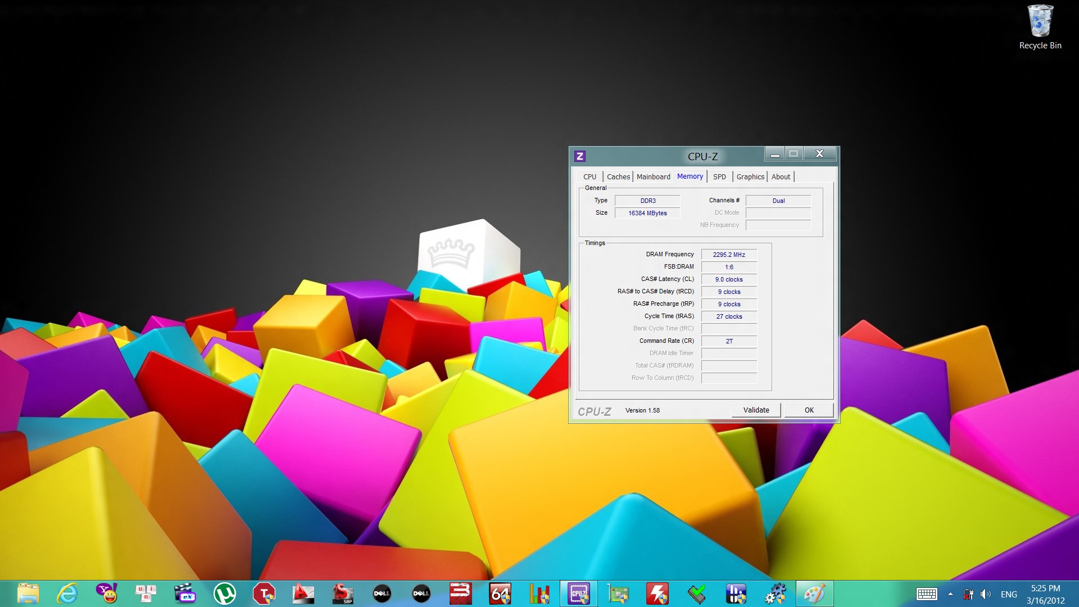Open AIDA64 from the taskbar
This screenshot has height=607, width=1079.
(x=500, y=594)
